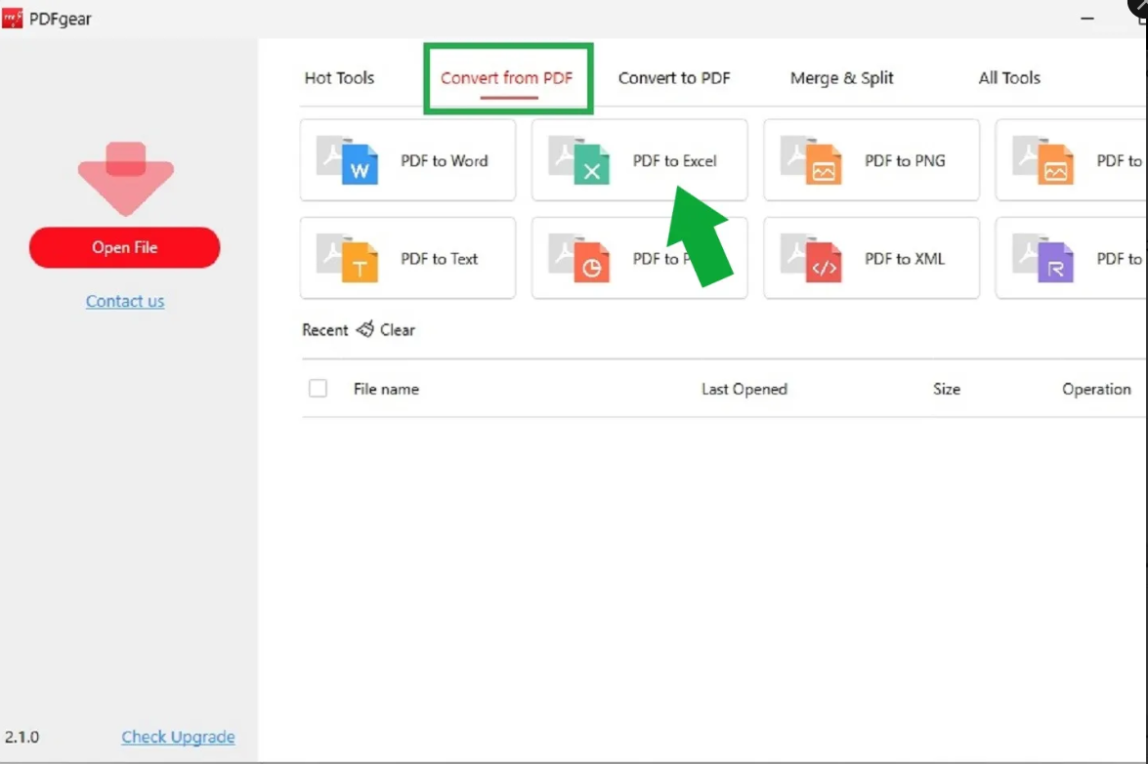This screenshot has width=1148, height=764.
Task: Click the red pie-chart PDF conversion tile
Action: (639, 258)
